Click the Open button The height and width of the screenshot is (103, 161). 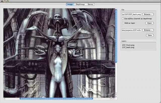click(149, 23)
